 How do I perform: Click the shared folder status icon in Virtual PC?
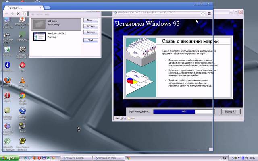129,118
